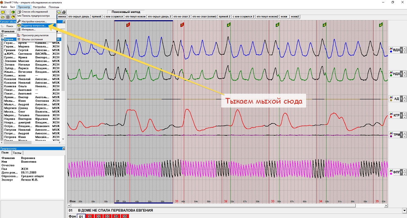The width and height of the screenshot is (407, 218).
Task: Select catalog row Зотова Наталья
Action: tap(31, 65)
